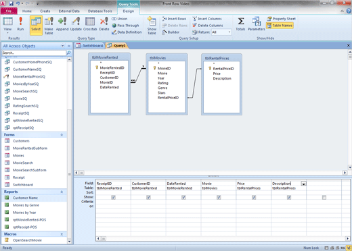Screen dimensions: 352x251
Task: Open the Property Sheet
Action: click(x=281, y=19)
